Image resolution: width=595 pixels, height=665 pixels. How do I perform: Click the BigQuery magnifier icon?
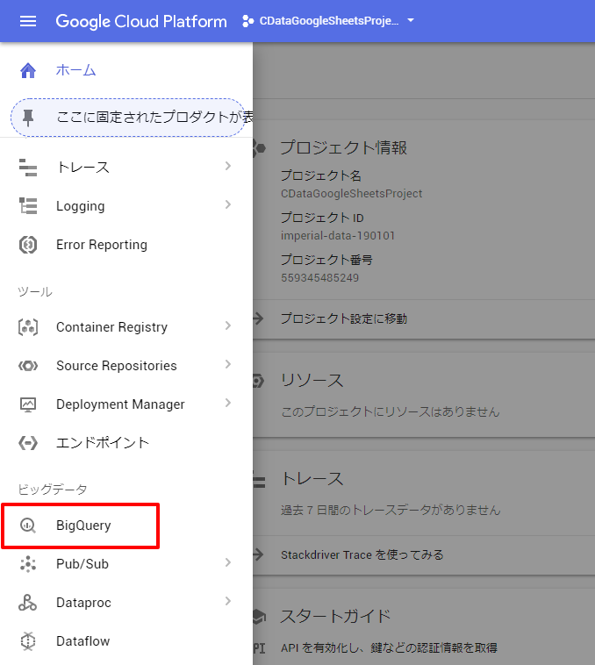(x=28, y=526)
